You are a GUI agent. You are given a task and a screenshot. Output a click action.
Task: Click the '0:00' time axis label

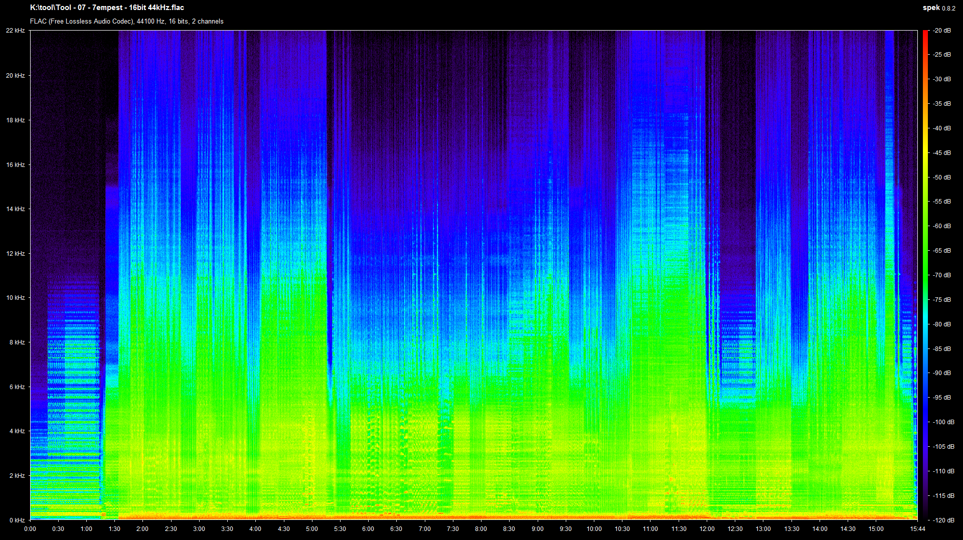[x=30, y=529]
